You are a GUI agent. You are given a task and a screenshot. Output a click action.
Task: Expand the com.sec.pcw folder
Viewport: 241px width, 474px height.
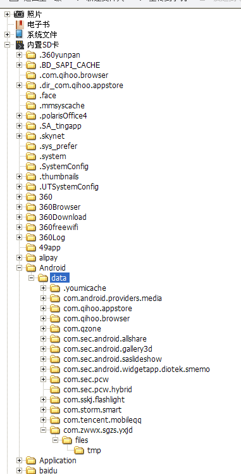(44, 380)
